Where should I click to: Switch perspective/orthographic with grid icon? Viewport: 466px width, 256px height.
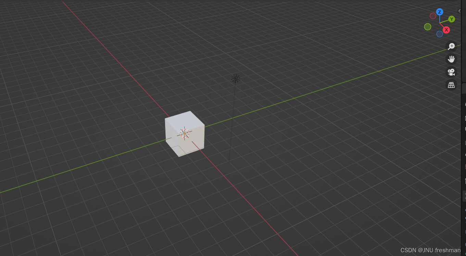point(451,85)
